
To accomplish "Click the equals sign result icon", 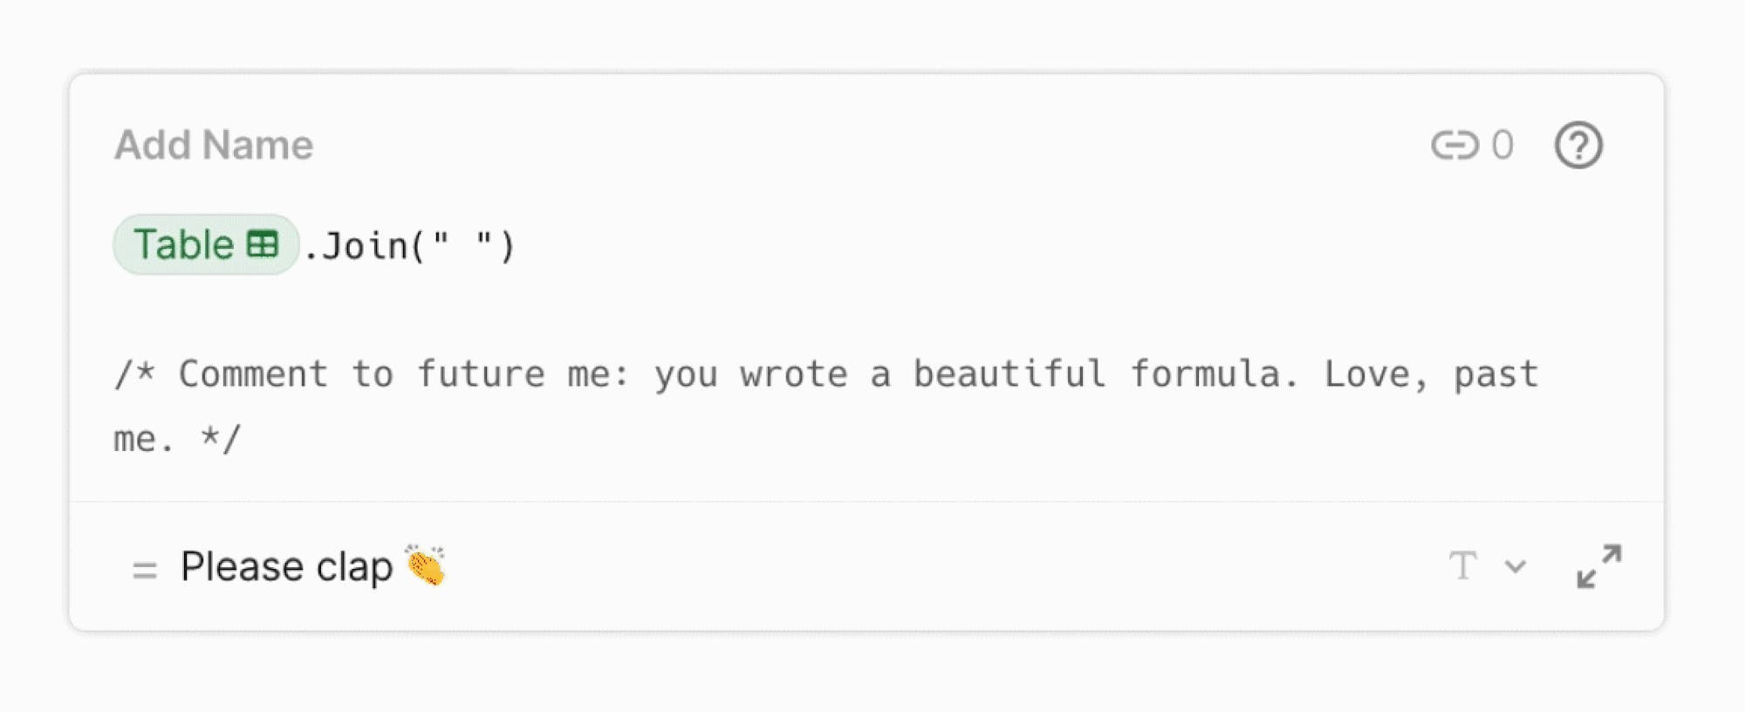I will coord(144,570).
